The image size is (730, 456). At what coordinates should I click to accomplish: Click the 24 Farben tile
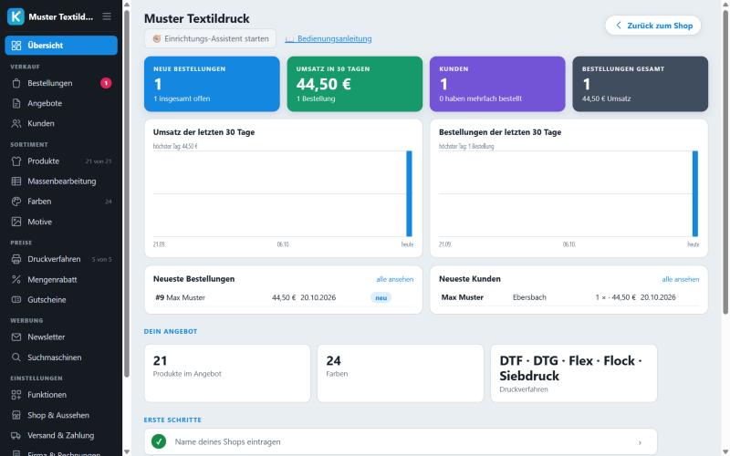pos(401,373)
